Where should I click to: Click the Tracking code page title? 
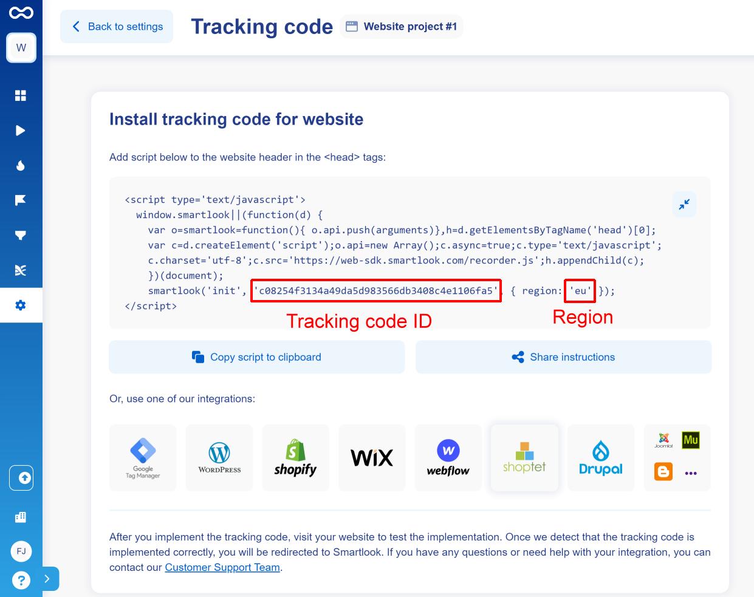click(x=262, y=27)
